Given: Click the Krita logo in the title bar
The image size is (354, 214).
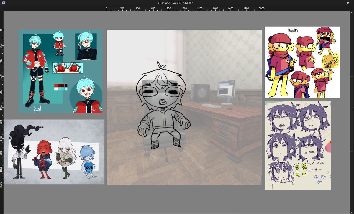Looking at the screenshot, I should click(x=3, y=3).
